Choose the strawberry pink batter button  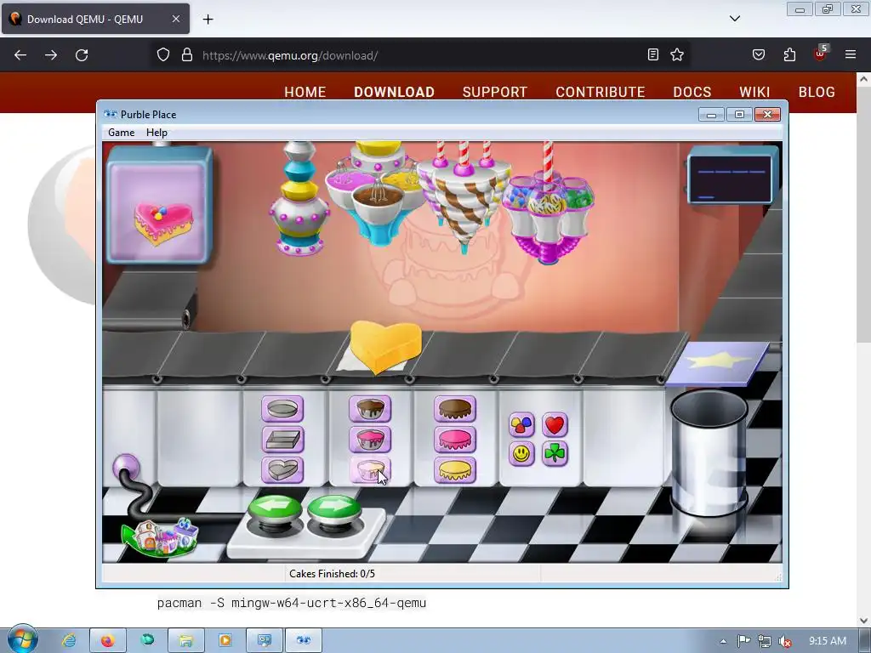370,440
